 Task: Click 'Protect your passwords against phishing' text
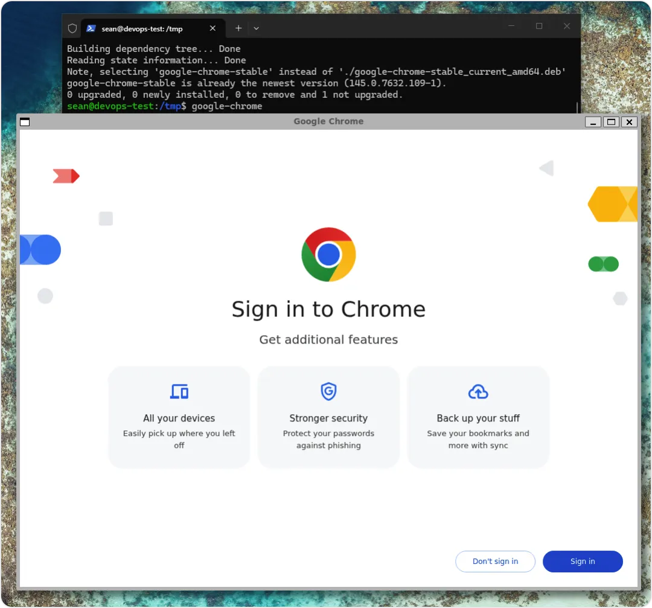pyautogui.click(x=328, y=439)
